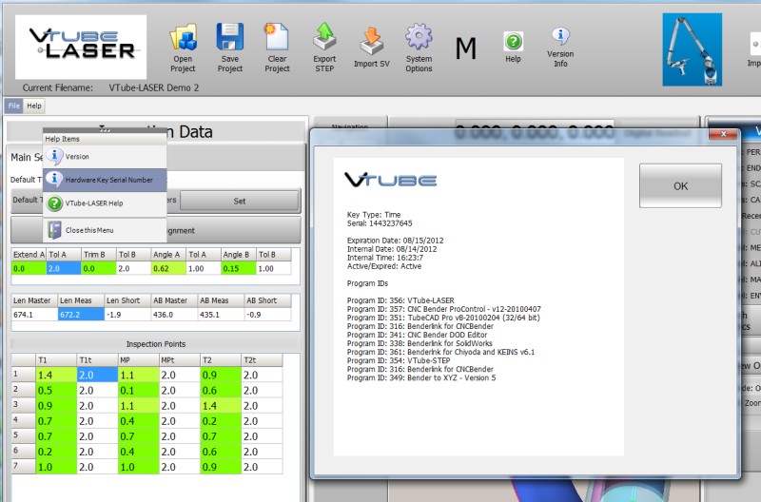Click the Set button
The image size is (761, 502).
(x=240, y=201)
